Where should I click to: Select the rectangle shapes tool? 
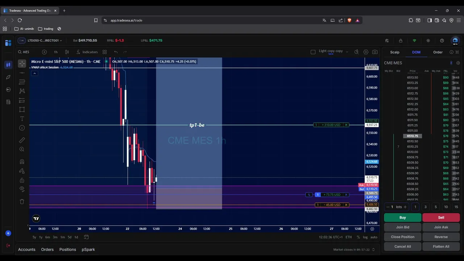[x=22, y=109]
